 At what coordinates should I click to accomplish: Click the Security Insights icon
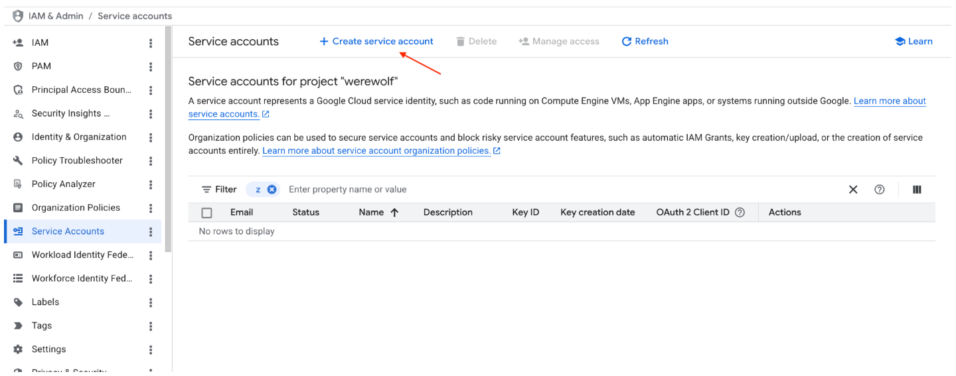tap(18, 113)
